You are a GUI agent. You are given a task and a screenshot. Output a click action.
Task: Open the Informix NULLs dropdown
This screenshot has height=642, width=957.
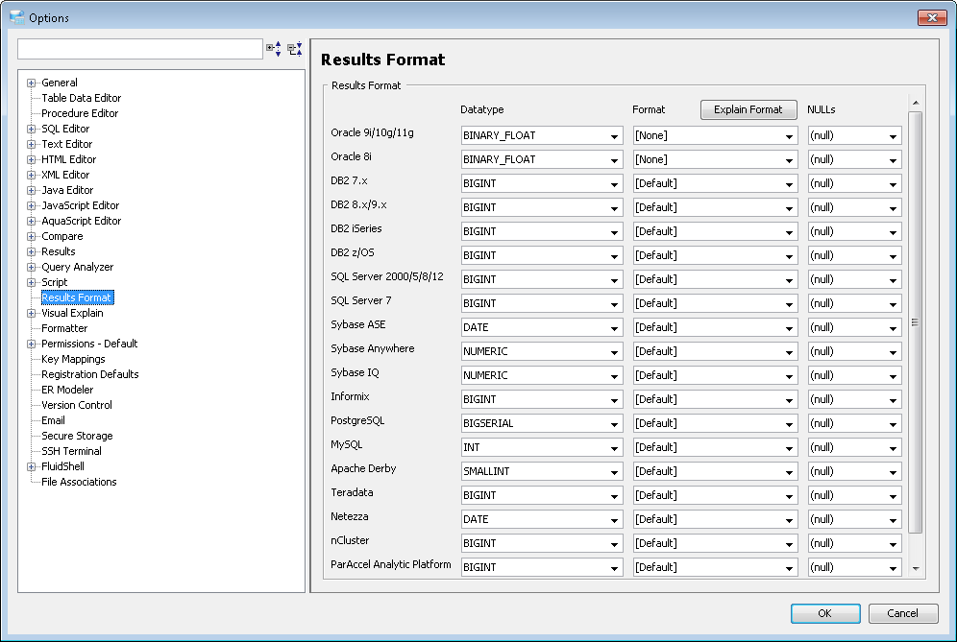tap(854, 399)
